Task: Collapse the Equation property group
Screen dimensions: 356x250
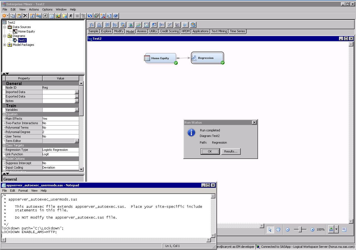Action: [x=4, y=114]
